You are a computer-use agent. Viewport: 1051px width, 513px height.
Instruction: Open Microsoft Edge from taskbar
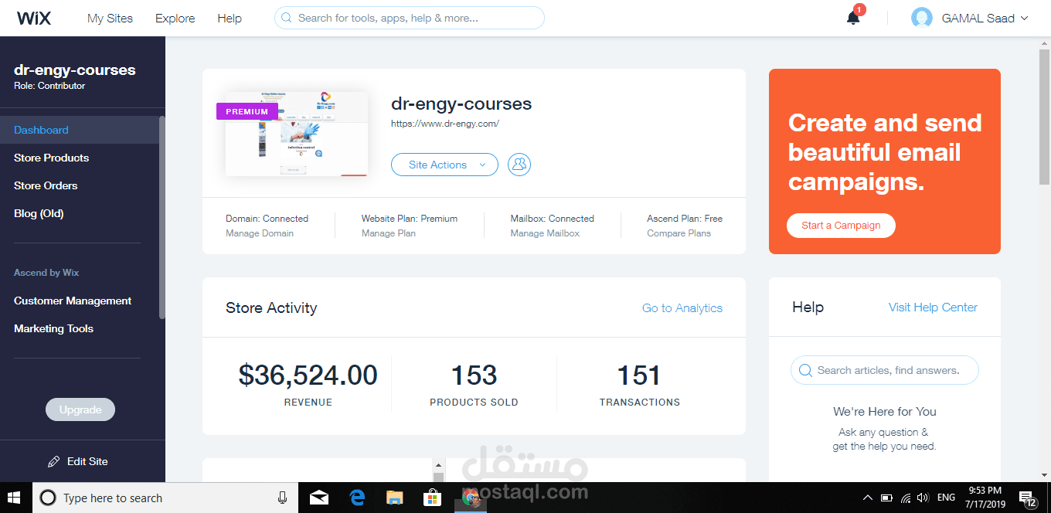tap(357, 498)
